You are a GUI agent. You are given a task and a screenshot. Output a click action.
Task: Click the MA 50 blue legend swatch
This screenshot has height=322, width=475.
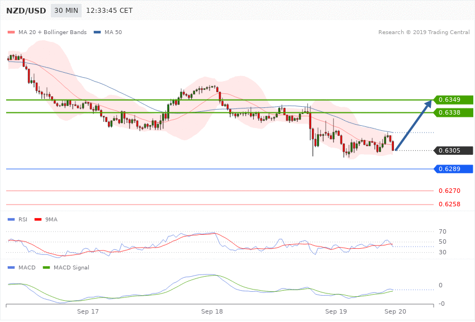coord(97,32)
